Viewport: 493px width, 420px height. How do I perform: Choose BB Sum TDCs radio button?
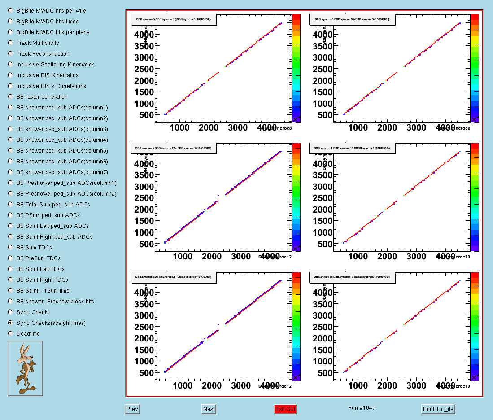click(10, 247)
